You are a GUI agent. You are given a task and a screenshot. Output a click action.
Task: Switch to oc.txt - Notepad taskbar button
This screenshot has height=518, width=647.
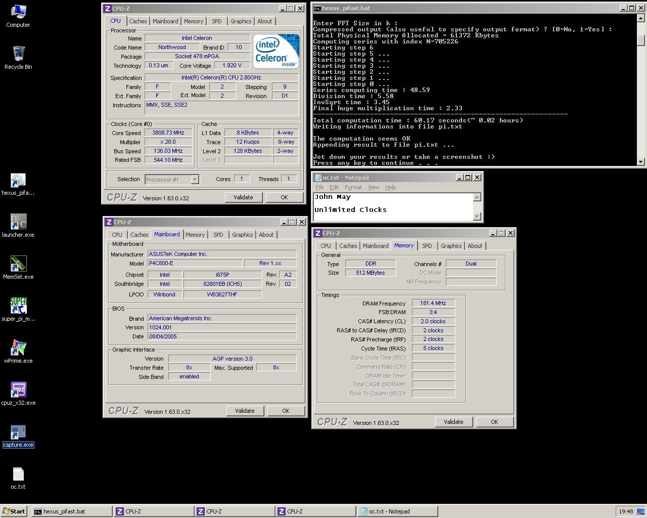397,511
